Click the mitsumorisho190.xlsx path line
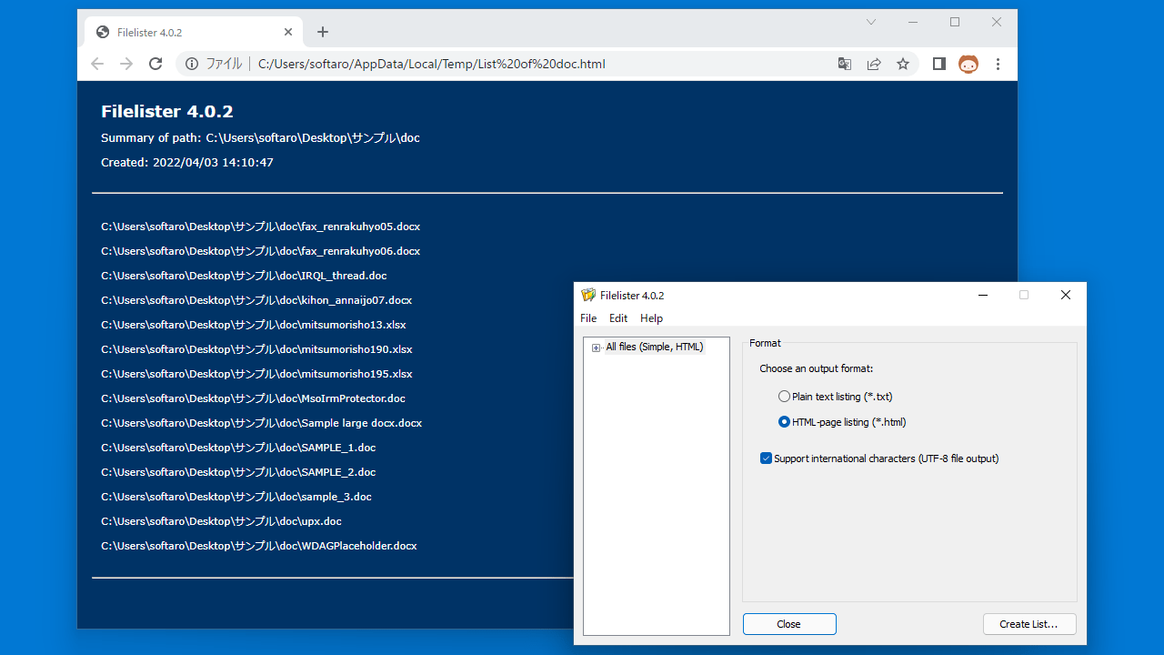Image resolution: width=1164 pixels, height=655 pixels. 256,349
